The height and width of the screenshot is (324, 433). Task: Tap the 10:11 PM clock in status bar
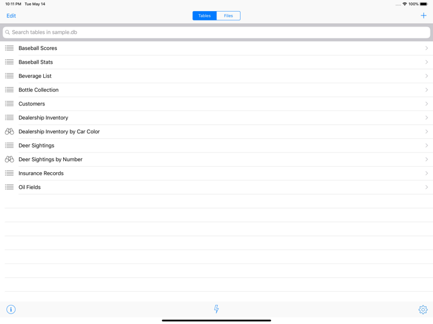tap(13, 4)
